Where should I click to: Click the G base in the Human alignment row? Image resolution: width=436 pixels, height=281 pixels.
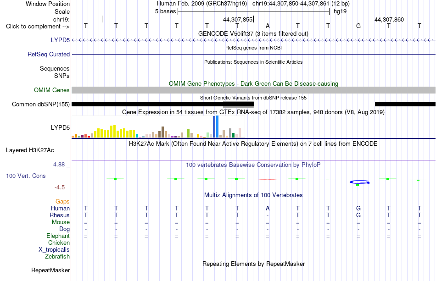[358, 208]
